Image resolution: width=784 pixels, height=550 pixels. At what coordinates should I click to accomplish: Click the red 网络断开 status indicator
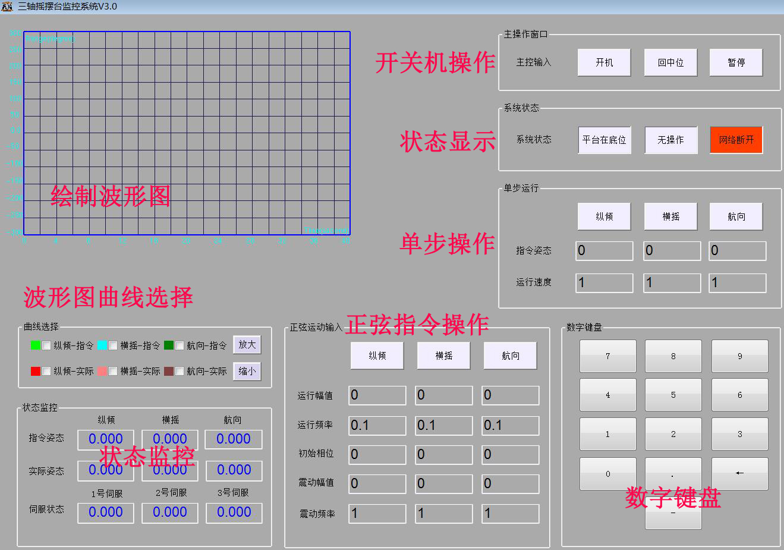736,139
